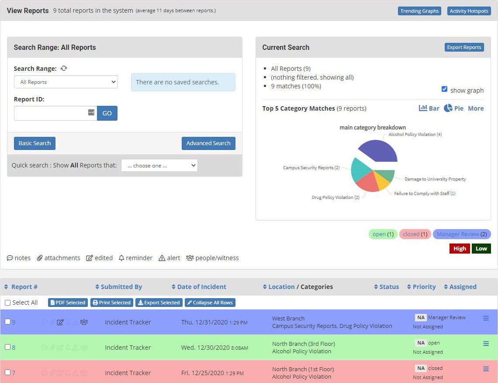Screen dimensions: 498x383
Task: Click the green Damage to University Property slice
Action: [387, 174]
